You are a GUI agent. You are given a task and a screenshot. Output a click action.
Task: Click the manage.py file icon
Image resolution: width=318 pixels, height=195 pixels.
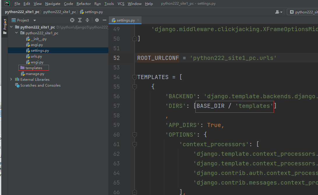click(x=23, y=74)
